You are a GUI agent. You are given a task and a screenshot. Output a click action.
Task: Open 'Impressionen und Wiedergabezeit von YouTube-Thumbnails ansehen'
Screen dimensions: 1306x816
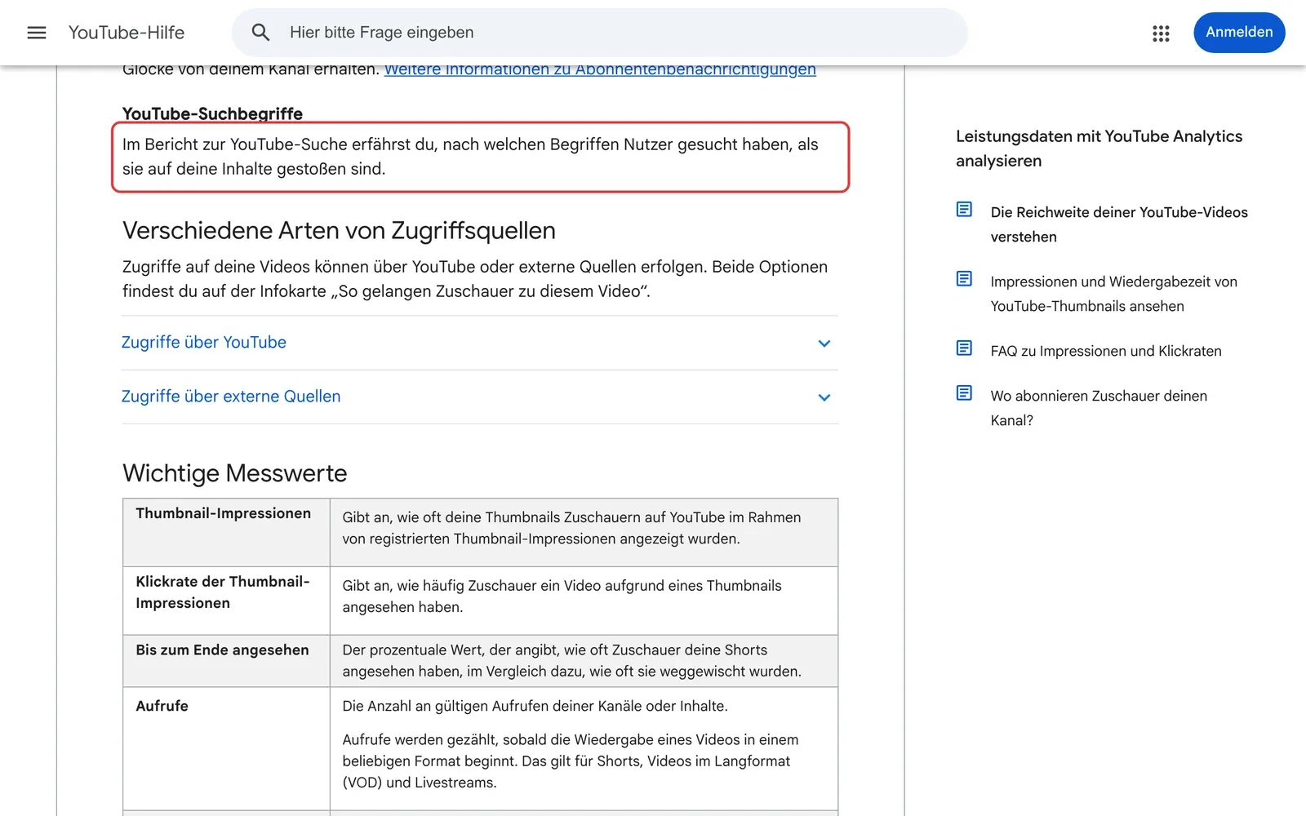coord(1113,294)
